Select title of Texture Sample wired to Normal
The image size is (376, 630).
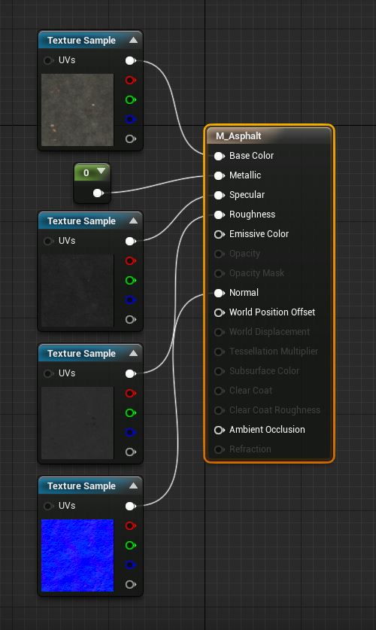click(81, 486)
